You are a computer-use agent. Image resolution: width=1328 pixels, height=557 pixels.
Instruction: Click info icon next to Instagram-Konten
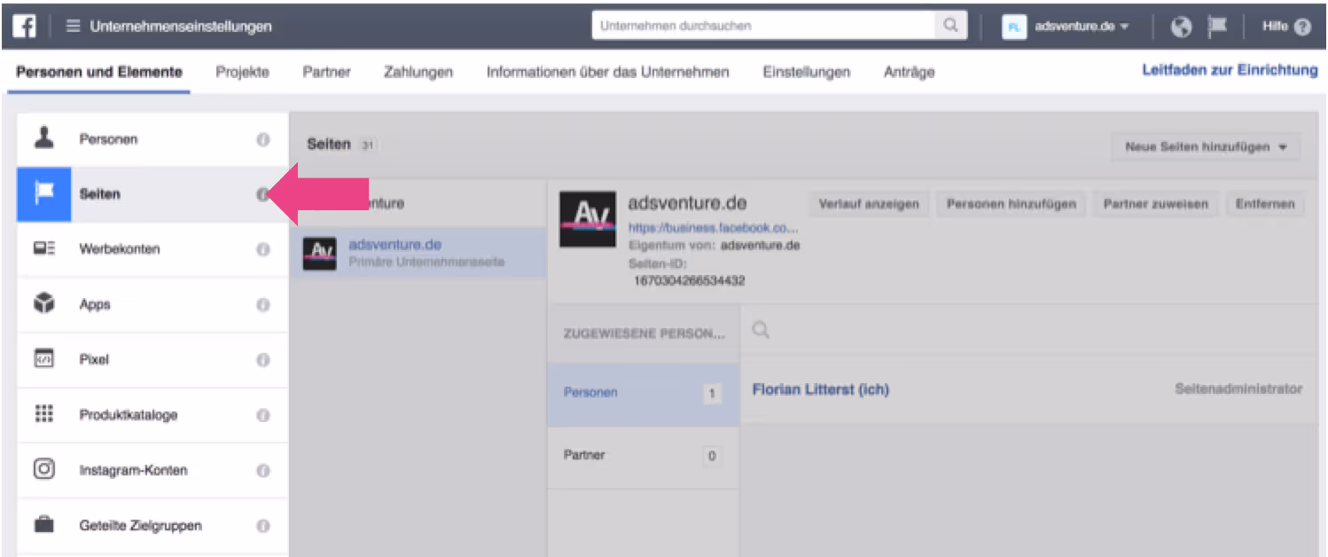263,471
